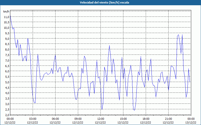Click the 7,0 value on the y-axis
Viewport: 201px width, 125px height.
tap(7, 60)
